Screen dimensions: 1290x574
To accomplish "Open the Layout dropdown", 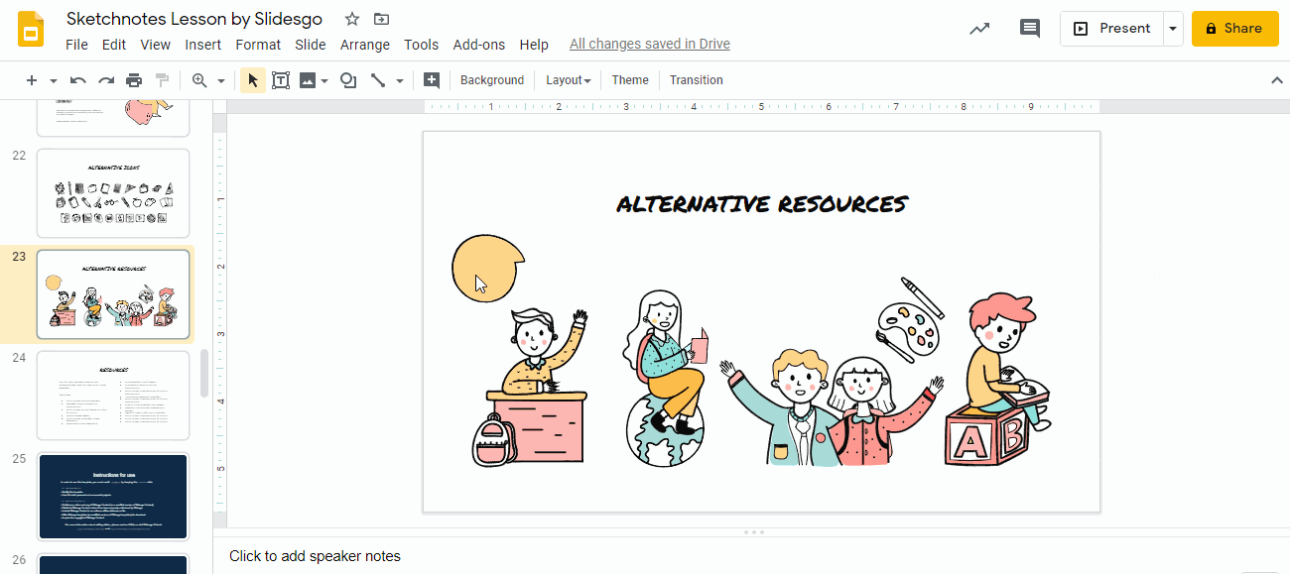I will point(569,80).
